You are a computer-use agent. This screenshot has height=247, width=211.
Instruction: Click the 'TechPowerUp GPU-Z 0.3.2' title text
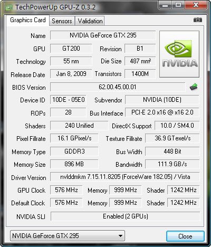point(55,7)
